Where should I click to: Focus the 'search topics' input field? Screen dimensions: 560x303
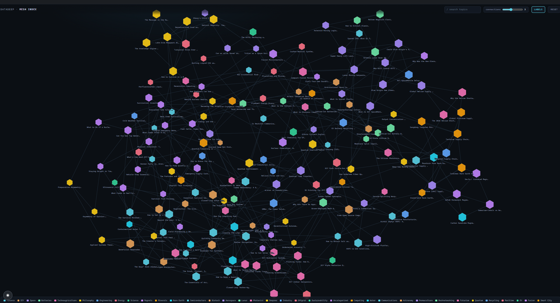[462, 9]
